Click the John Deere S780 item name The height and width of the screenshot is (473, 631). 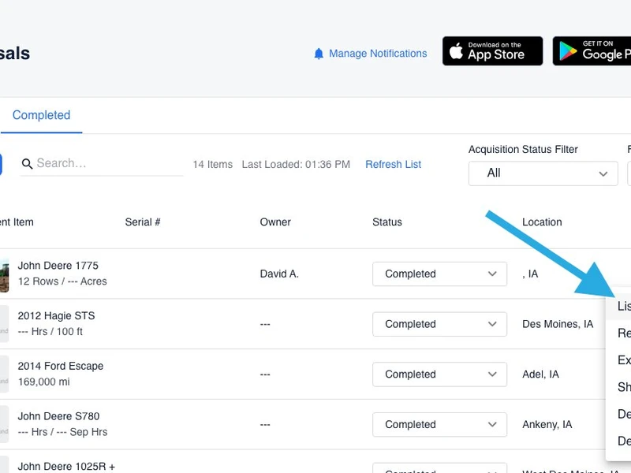(x=58, y=416)
